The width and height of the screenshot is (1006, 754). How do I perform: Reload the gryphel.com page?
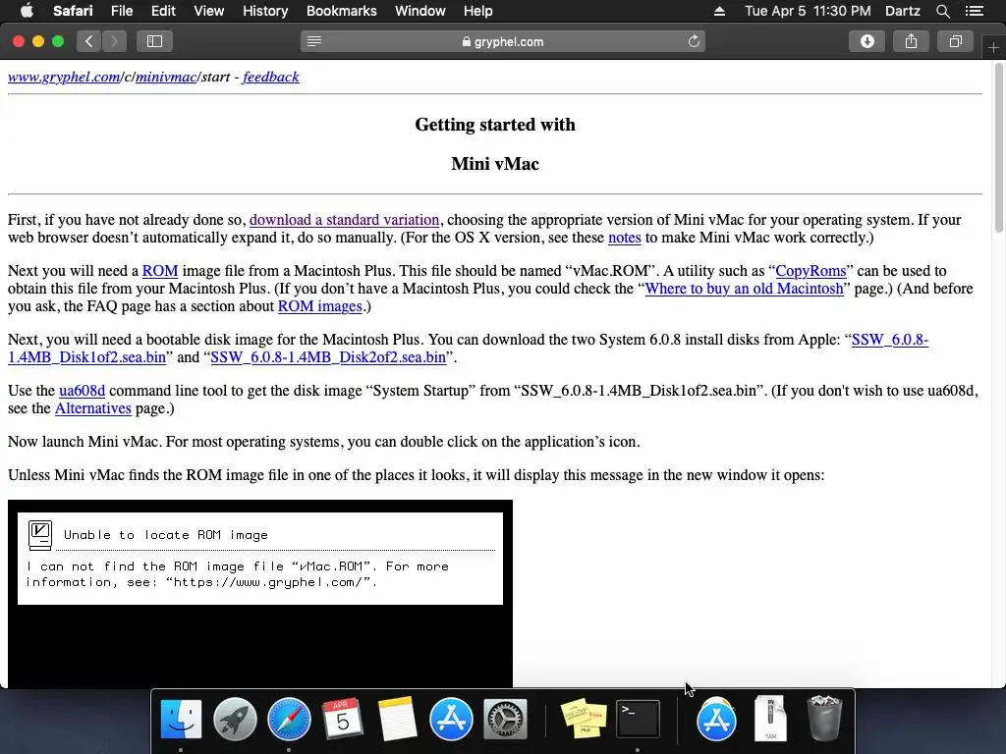coord(694,41)
